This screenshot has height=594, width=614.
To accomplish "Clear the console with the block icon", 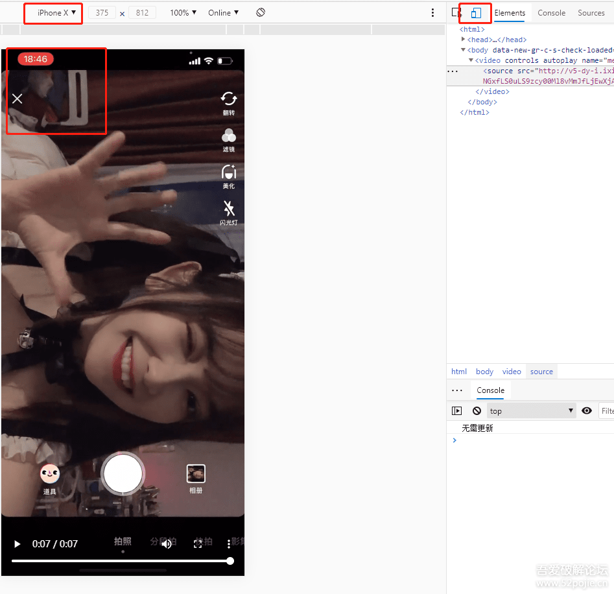I will click(x=477, y=410).
